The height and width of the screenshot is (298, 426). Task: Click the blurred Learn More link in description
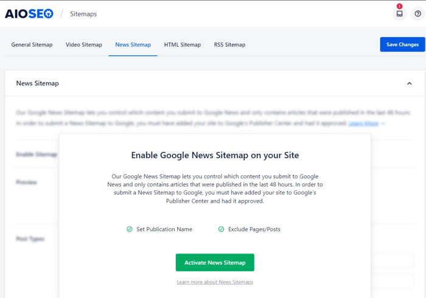pyautogui.click(x=364, y=123)
